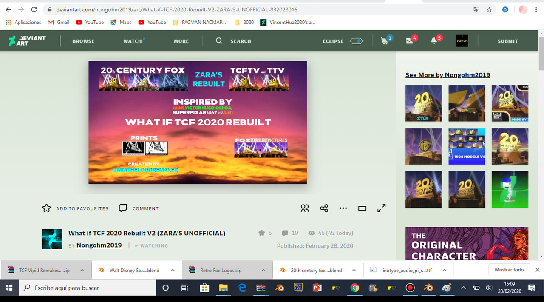Bookmark this page with the star icon

489,9
